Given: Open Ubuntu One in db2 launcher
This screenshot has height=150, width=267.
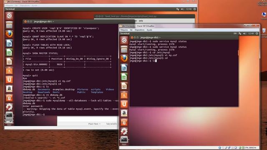Looking at the screenshot, I should click(124, 104).
